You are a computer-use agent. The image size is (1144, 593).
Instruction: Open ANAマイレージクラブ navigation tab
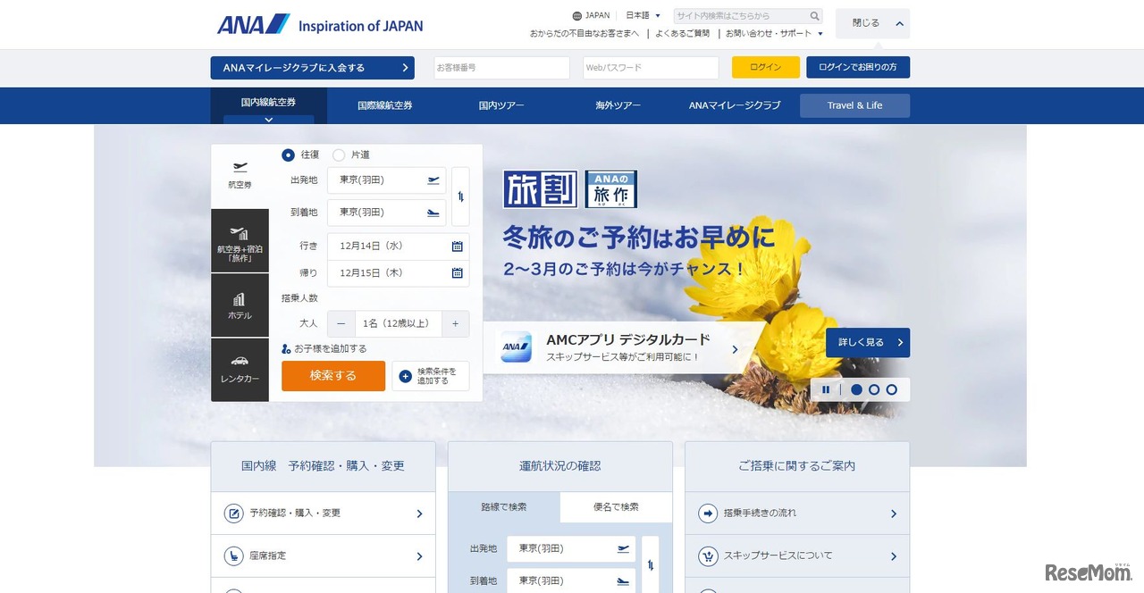tap(735, 105)
